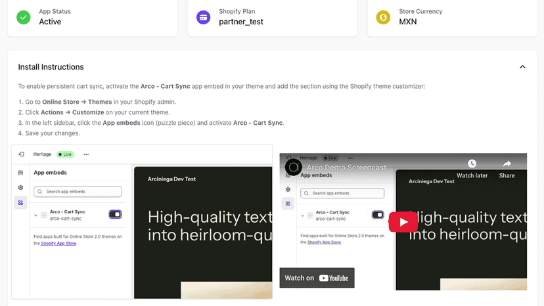The height and width of the screenshot is (306, 544).
Task: Click the App embeds icon in left screenshot sidebar
Action: click(x=20, y=203)
